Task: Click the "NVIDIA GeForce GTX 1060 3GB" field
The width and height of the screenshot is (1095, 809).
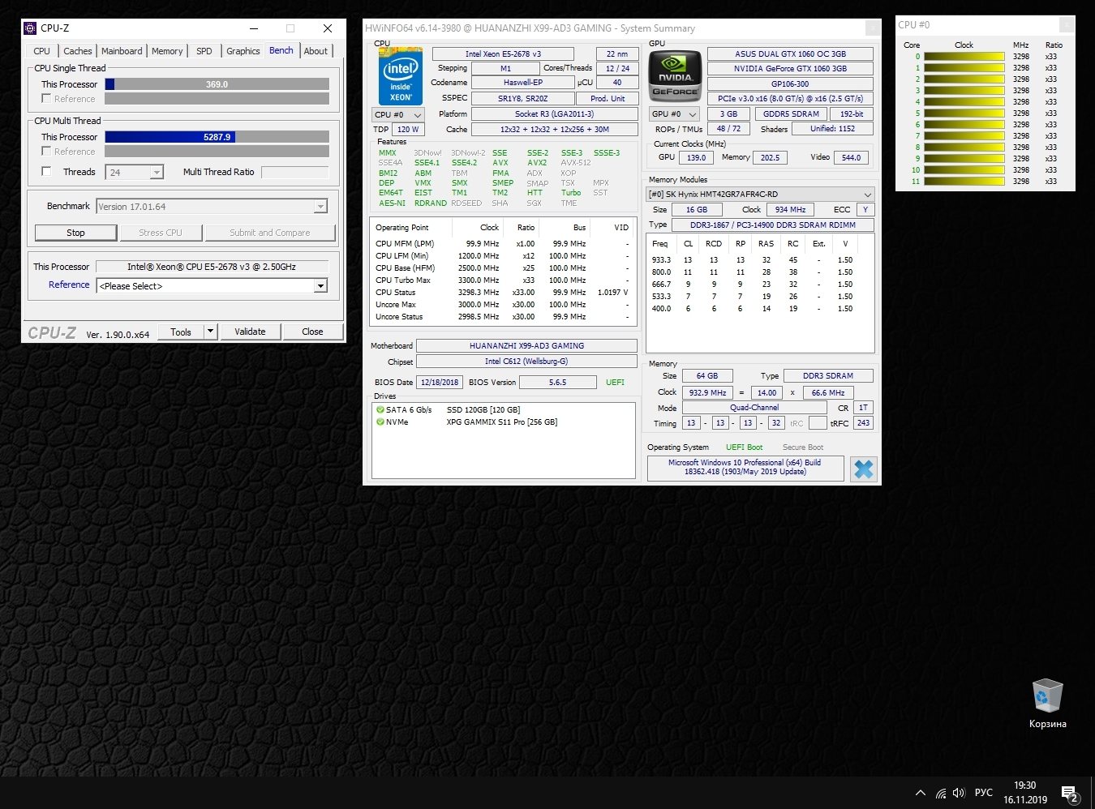Action: [x=790, y=69]
